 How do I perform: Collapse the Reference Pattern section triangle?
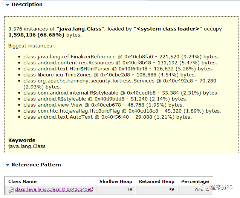point(7,165)
